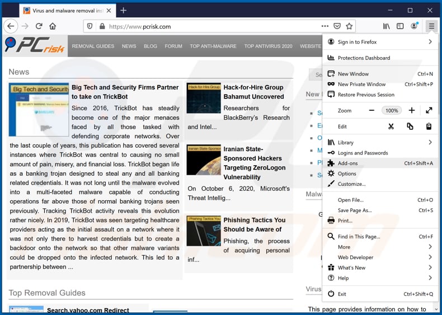Click the Firefox account icon
The height and width of the screenshot is (315, 442).
pos(414,26)
